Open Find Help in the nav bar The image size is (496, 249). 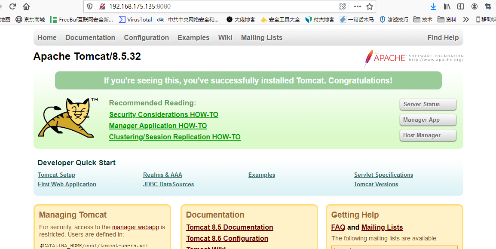443,38
